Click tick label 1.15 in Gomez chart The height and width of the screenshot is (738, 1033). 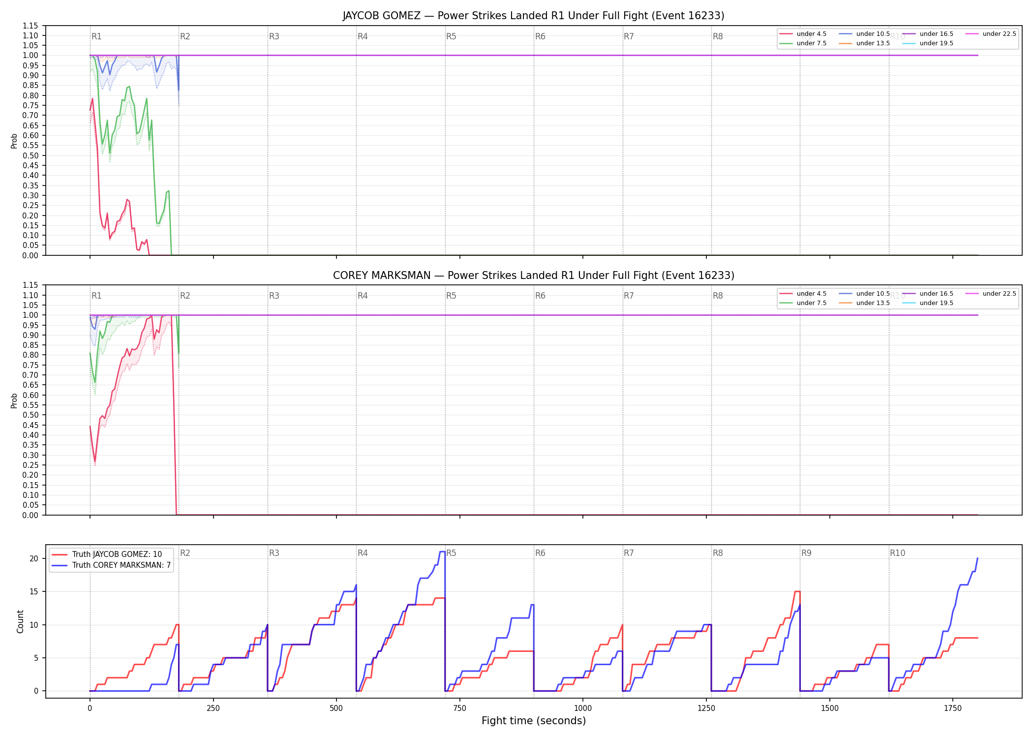(x=30, y=26)
